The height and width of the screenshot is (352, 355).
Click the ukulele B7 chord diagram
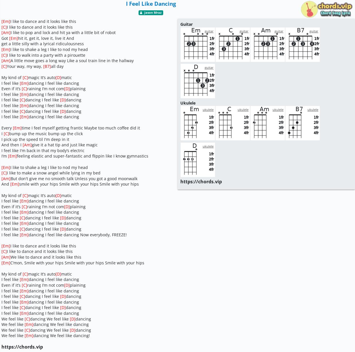click(x=303, y=123)
